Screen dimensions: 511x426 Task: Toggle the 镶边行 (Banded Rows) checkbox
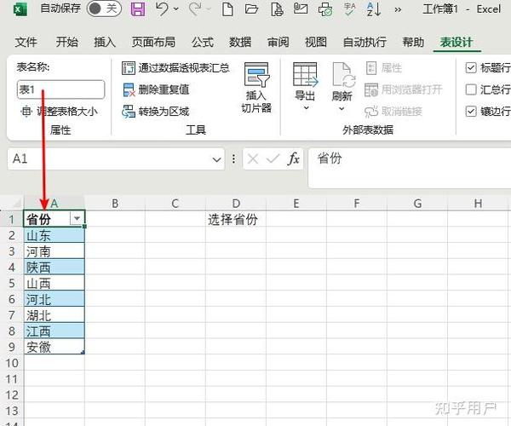click(x=471, y=112)
